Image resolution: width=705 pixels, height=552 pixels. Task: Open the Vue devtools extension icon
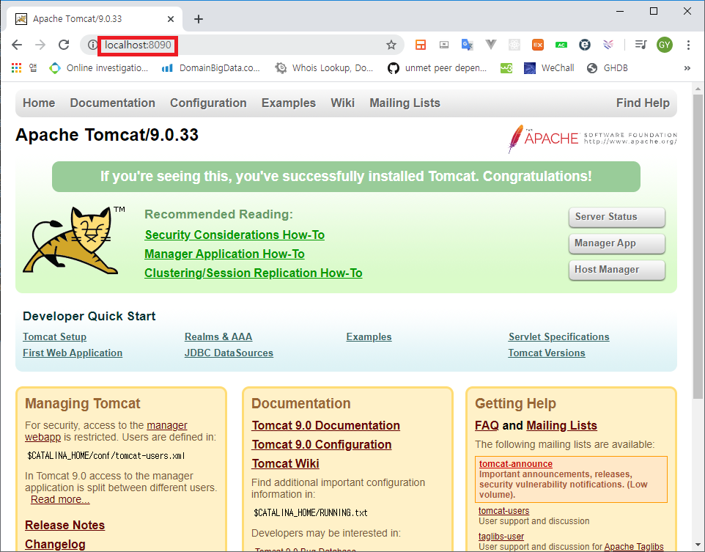pyautogui.click(x=491, y=44)
